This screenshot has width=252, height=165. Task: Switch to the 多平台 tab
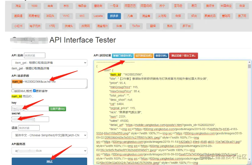coord(187,26)
